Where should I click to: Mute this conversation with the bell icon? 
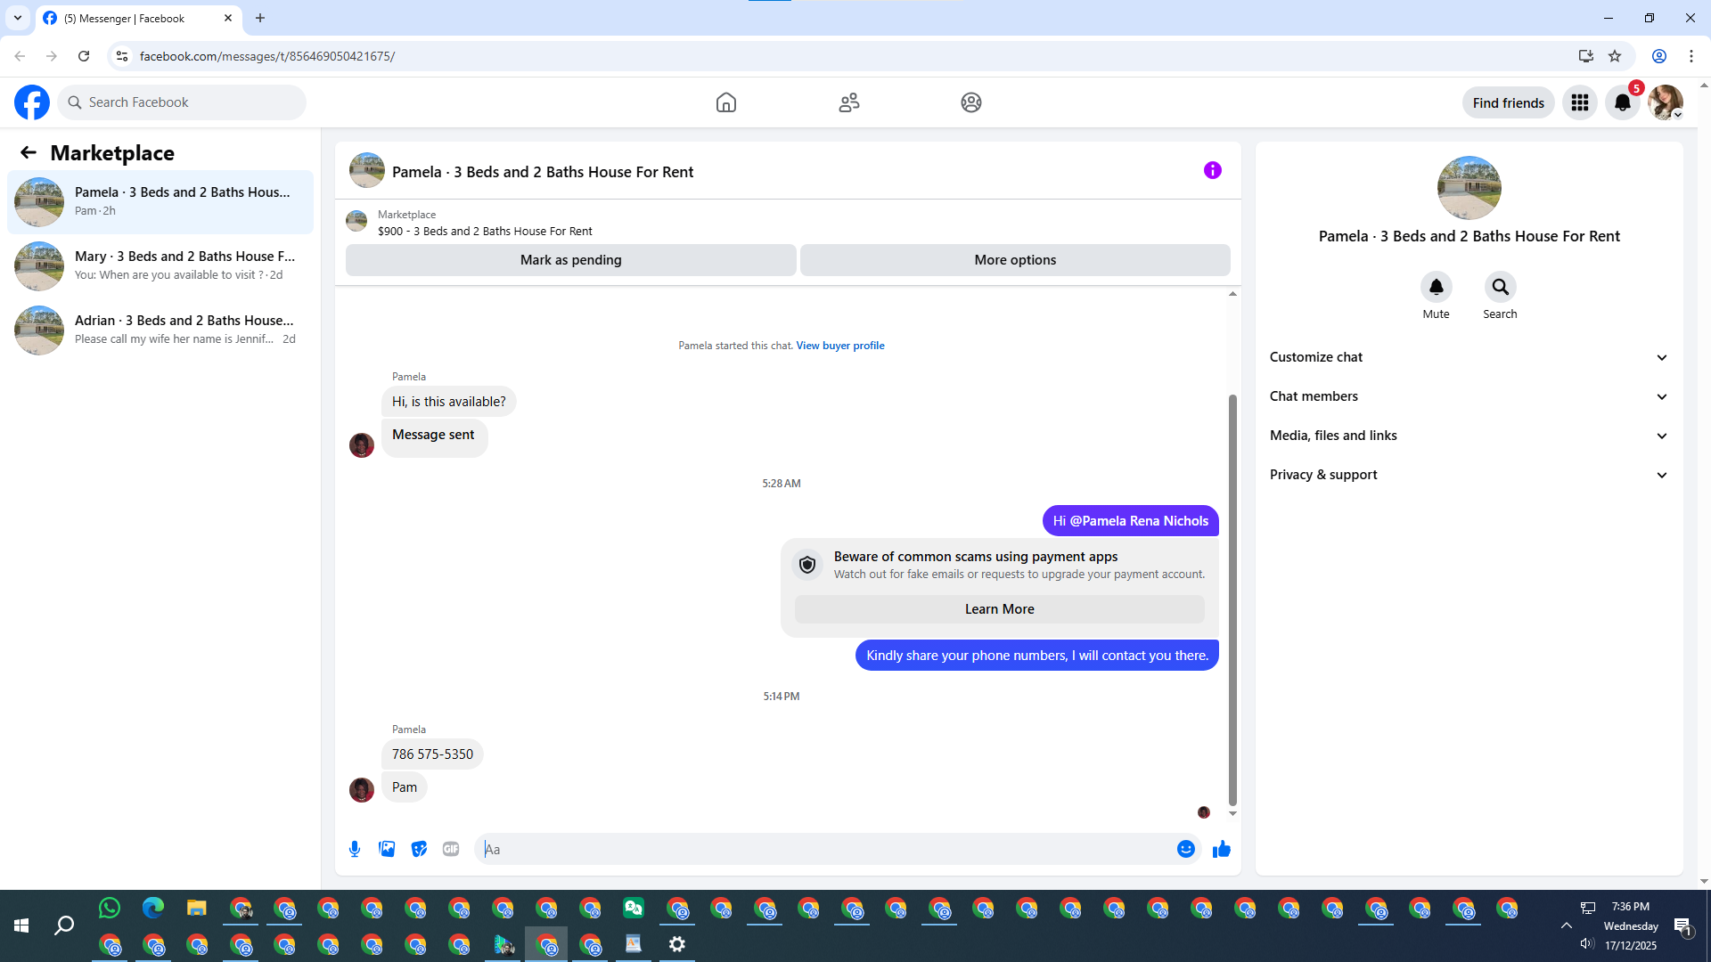[1437, 287]
